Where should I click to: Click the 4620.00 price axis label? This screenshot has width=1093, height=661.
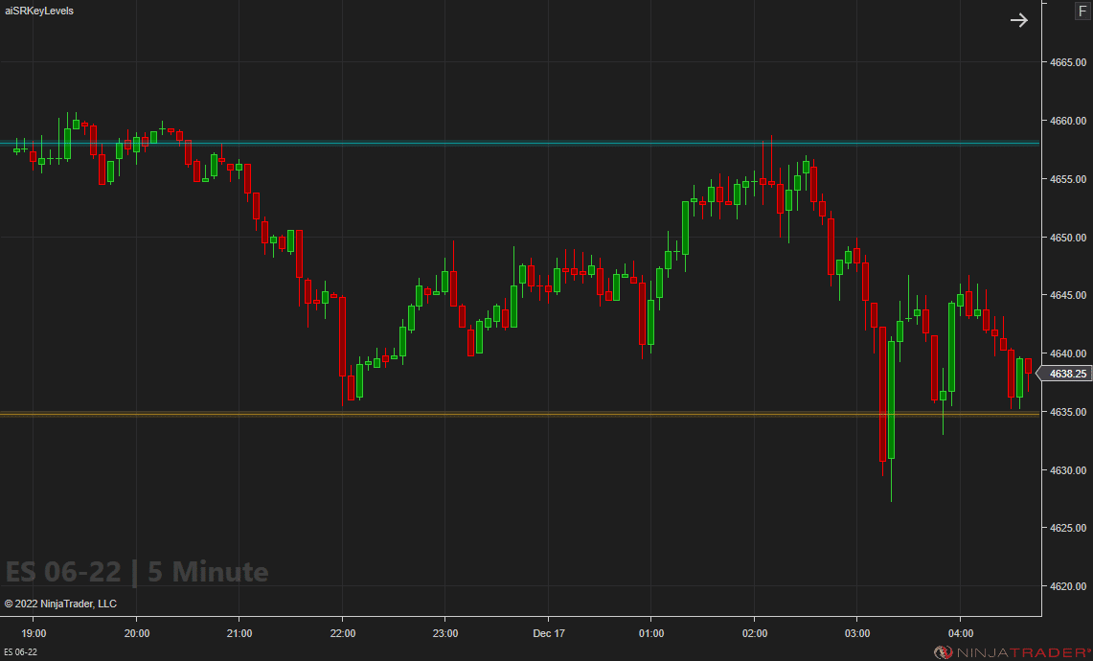(x=1066, y=586)
